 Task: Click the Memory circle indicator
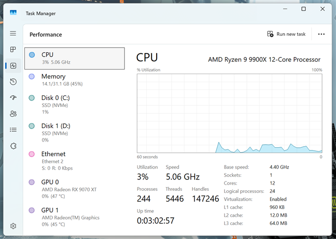[x=32, y=76]
